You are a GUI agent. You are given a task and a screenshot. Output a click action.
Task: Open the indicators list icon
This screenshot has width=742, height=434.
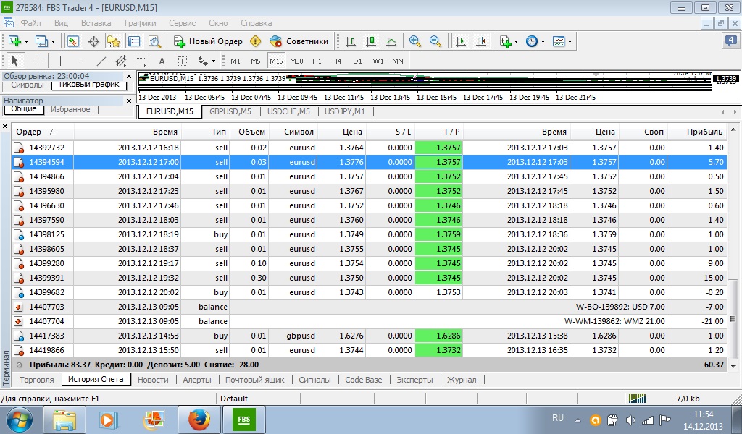point(505,41)
